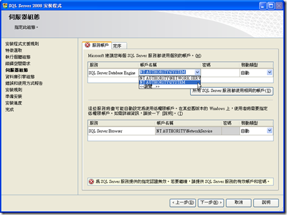Open the account name dropdown arrow for Database Engine

point(198,72)
